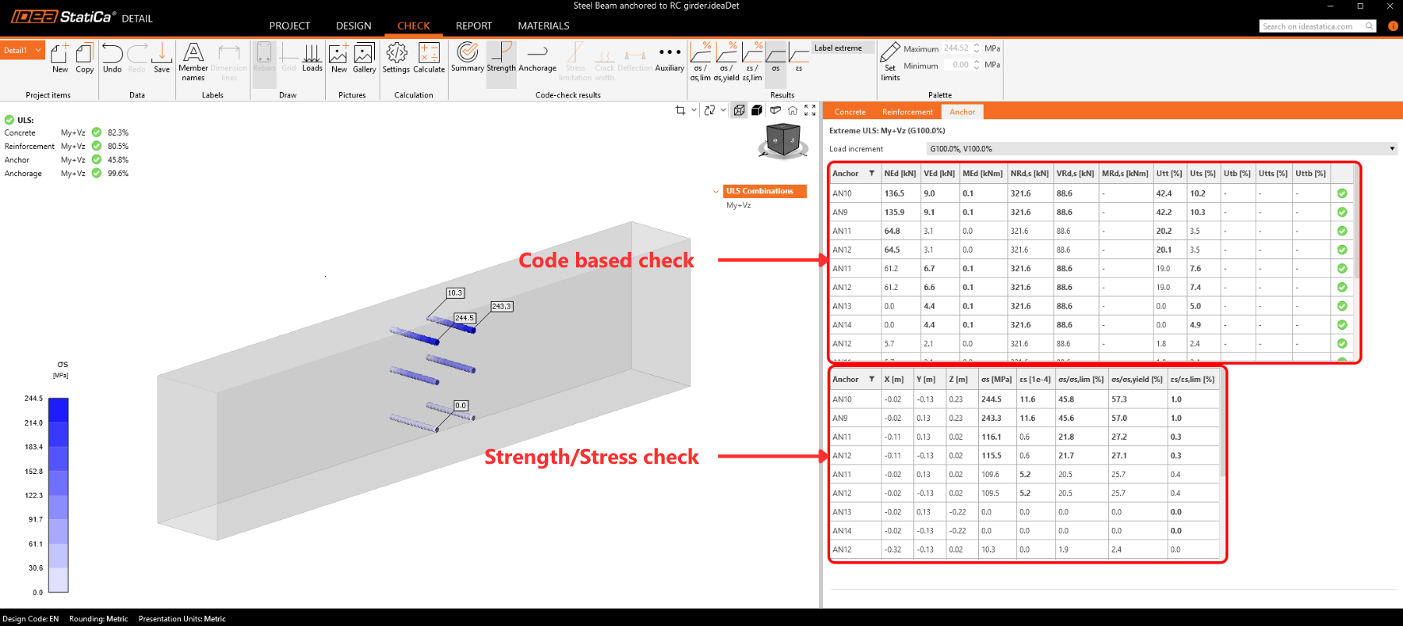Show the Anchorage check results
1403x626 pixels.
pyautogui.click(x=537, y=58)
